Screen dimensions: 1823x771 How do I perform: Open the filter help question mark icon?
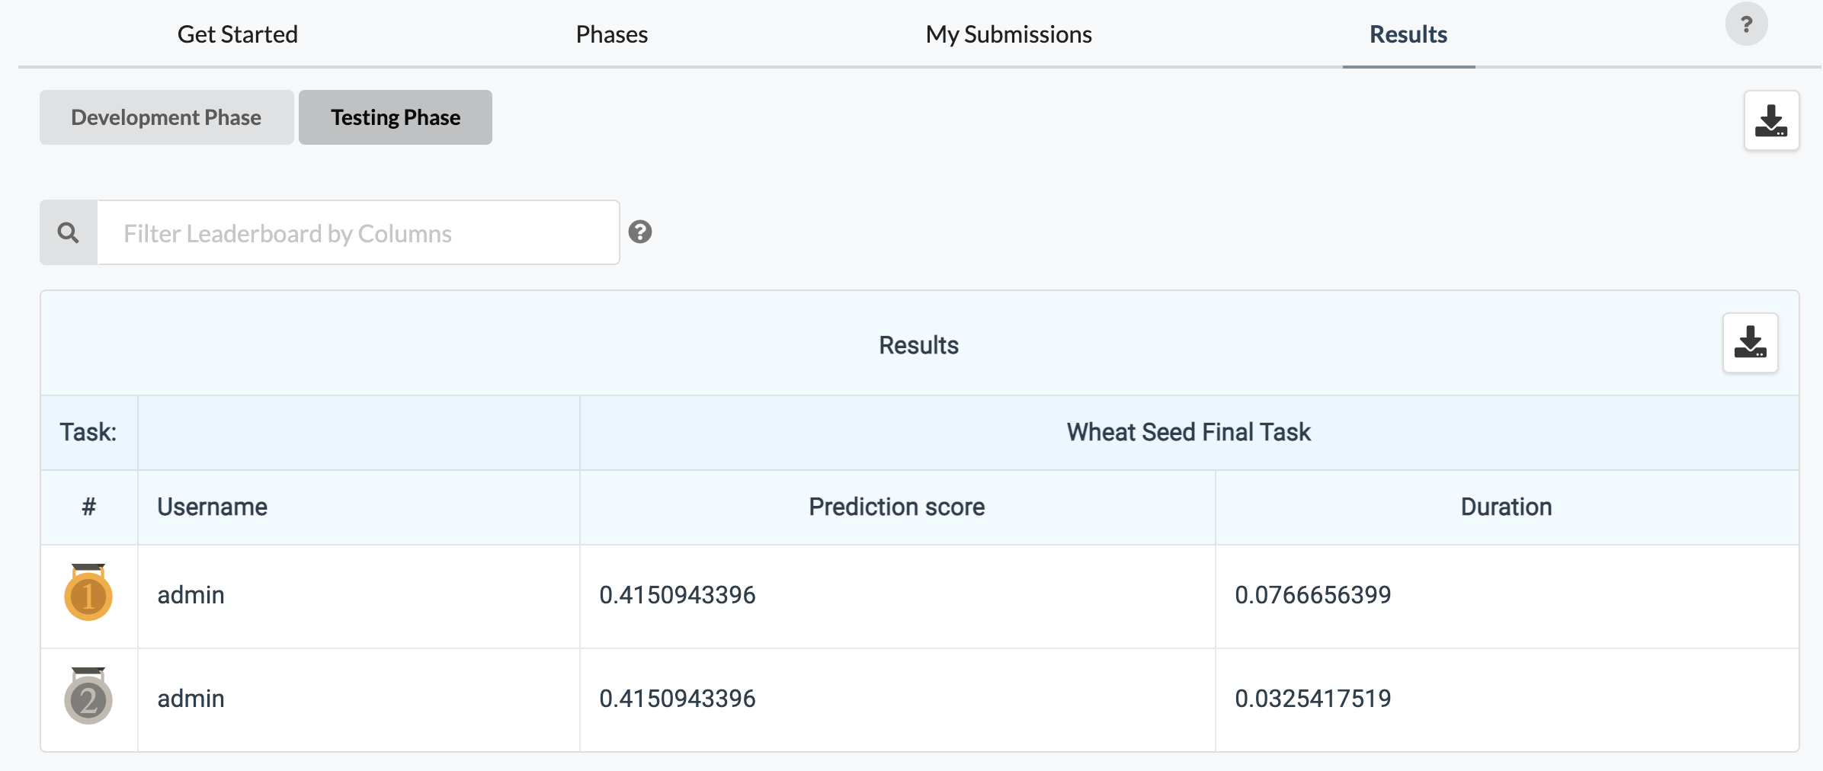(641, 232)
